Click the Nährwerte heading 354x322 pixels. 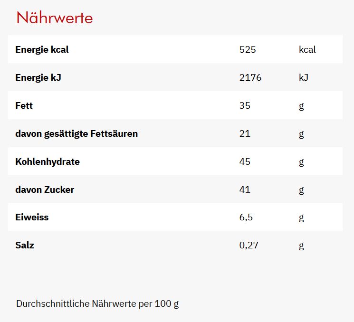55,18
